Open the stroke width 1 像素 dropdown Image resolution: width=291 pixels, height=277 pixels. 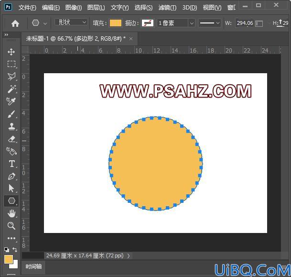pos(192,23)
